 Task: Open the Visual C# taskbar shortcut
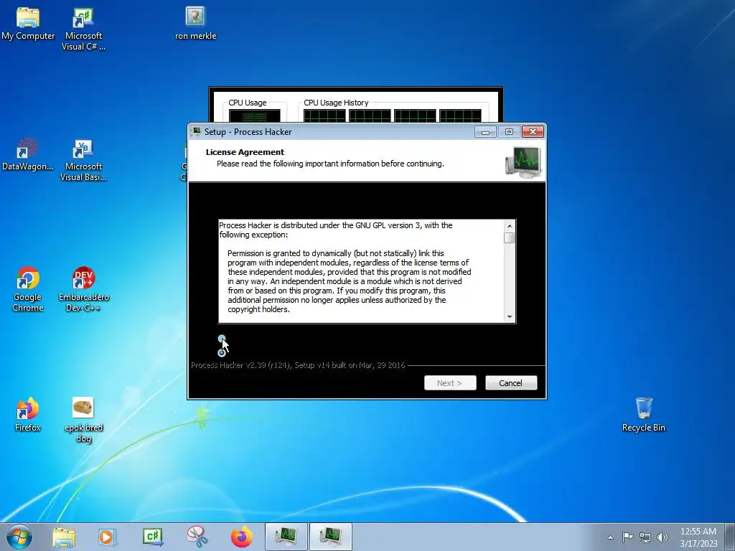(x=152, y=537)
